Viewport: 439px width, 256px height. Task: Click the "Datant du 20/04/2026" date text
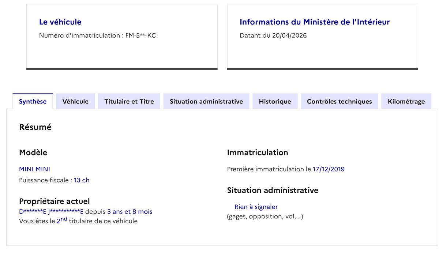coord(273,35)
